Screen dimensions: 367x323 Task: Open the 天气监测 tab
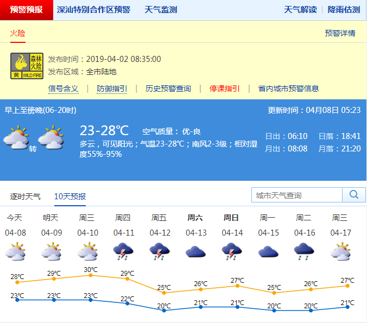(x=161, y=10)
